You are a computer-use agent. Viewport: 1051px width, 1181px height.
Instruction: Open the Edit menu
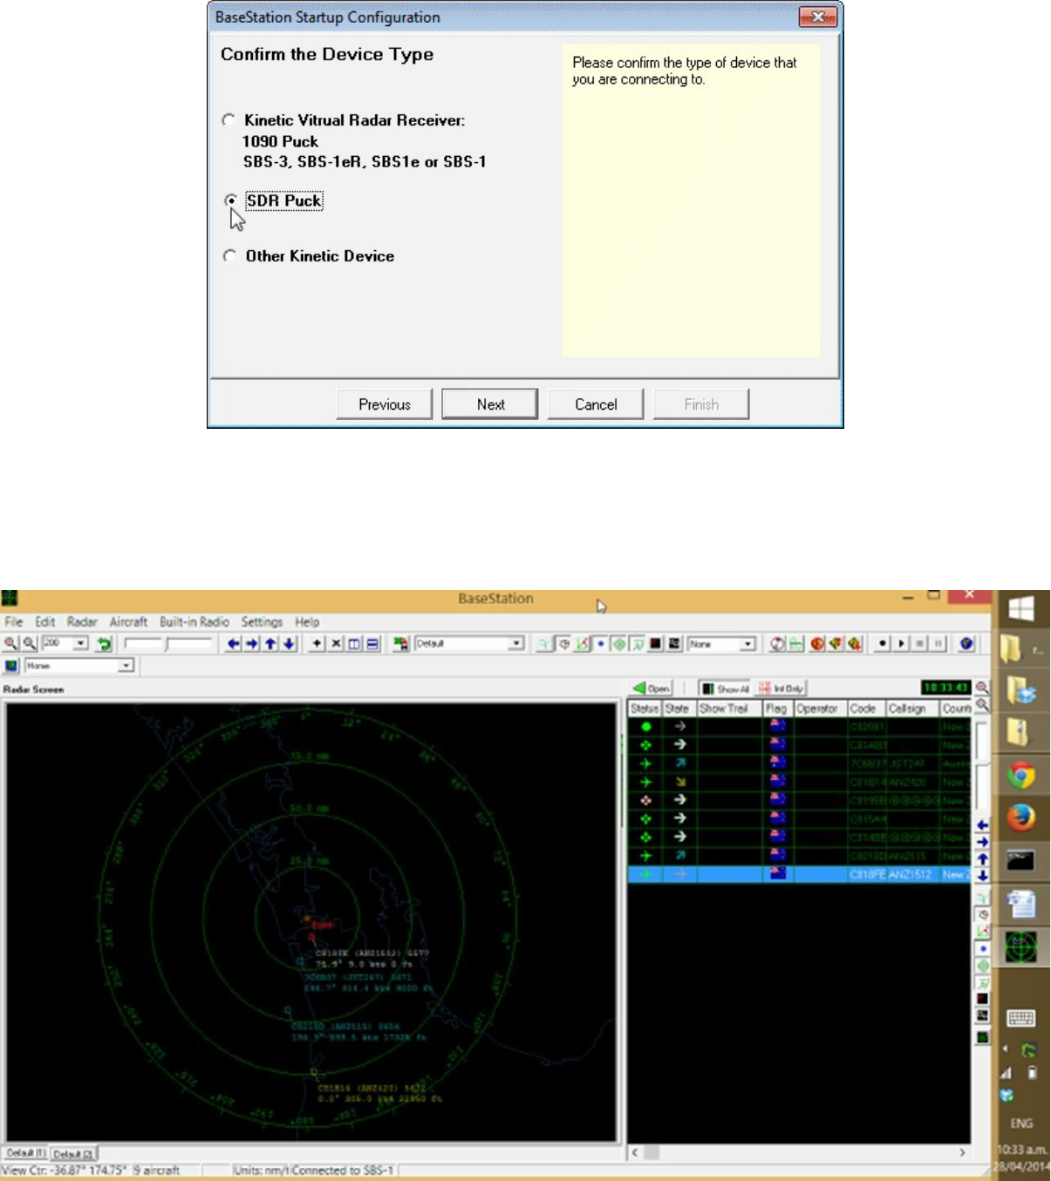point(44,621)
